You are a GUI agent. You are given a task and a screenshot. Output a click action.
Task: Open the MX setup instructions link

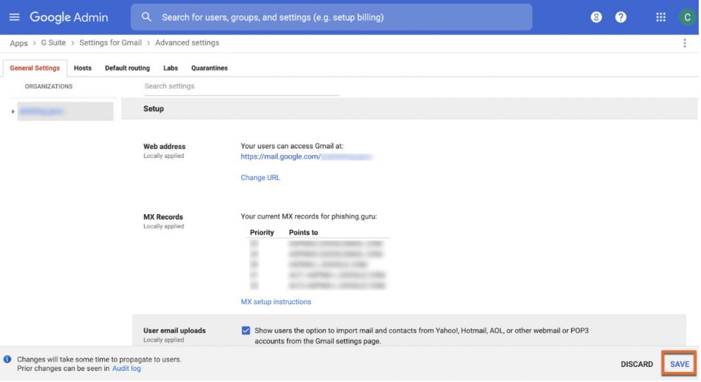click(276, 302)
